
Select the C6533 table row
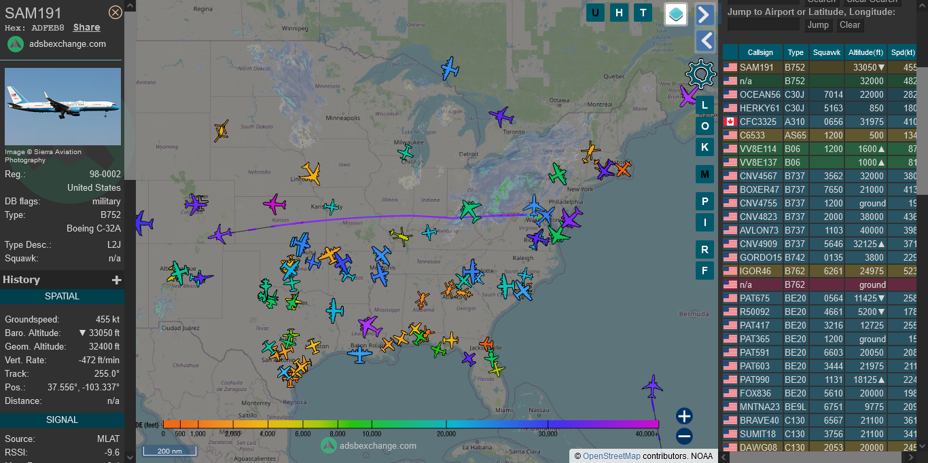(x=820, y=135)
